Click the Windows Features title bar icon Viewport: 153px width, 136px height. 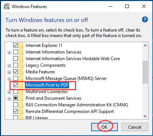[7, 7]
